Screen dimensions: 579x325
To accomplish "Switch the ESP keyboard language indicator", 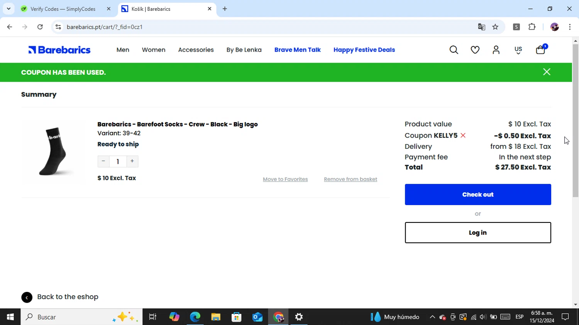I will (x=520, y=317).
